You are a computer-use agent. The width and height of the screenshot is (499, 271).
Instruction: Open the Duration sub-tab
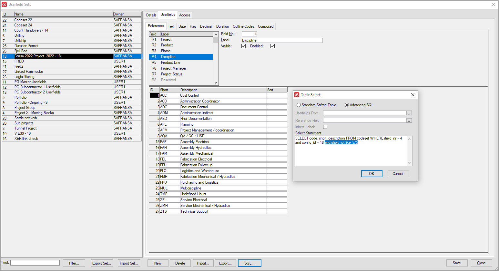click(223, 26)
